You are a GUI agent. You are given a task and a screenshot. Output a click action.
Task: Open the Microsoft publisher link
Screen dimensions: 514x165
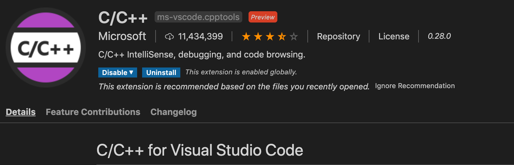coord(122,36)
